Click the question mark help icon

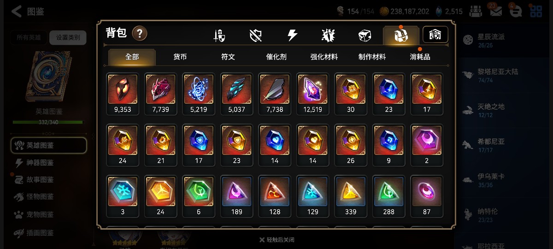point(140,33)
